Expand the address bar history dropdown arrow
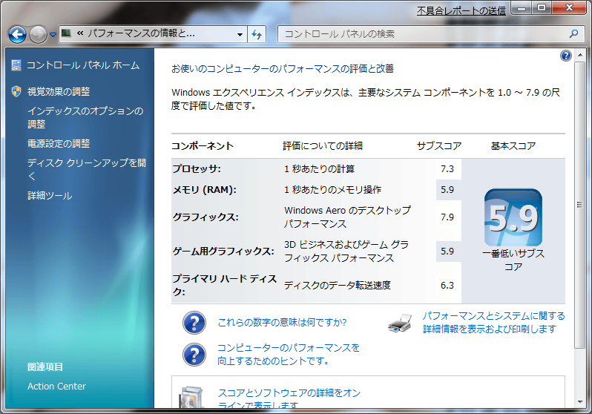Screen dimensions: 592x414 (x=240, y=34)
